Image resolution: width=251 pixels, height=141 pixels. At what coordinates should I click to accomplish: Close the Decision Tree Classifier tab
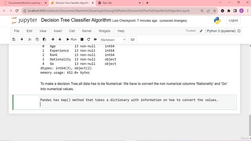(93, 3)
